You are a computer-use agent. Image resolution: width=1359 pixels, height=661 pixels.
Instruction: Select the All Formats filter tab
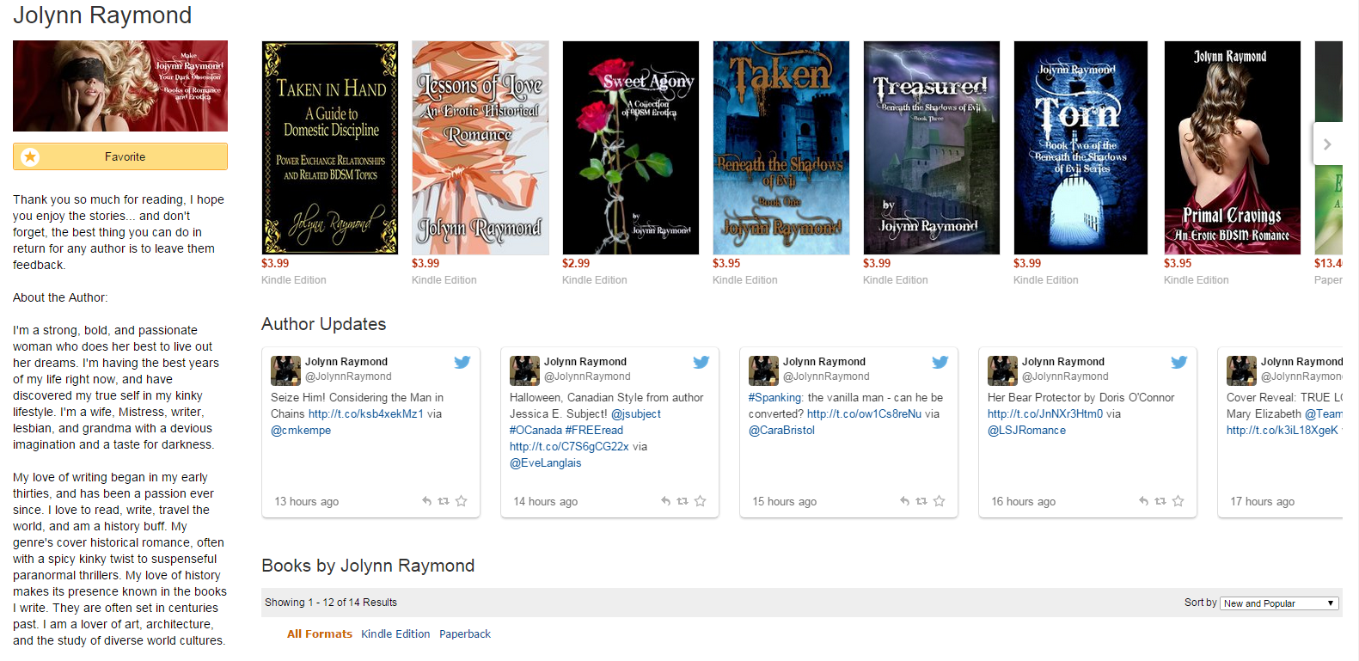coord(320,633)
